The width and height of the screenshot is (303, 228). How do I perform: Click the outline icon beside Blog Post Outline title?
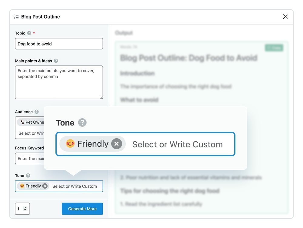click(16, 17)
